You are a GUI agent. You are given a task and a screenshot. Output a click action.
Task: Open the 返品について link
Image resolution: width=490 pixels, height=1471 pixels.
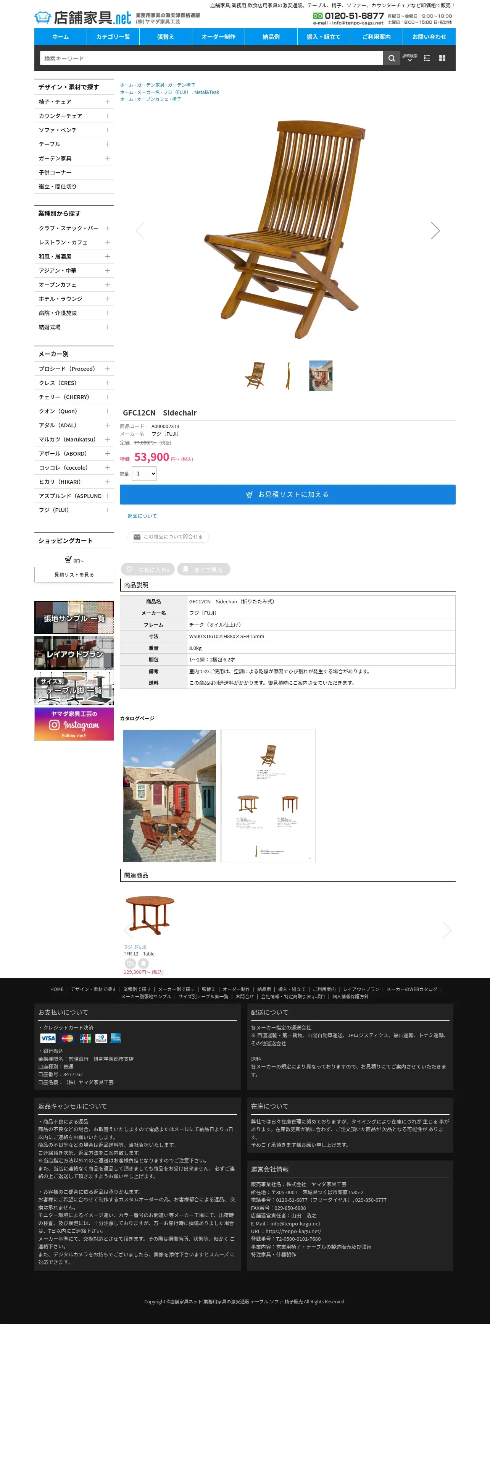pos(142,516)
